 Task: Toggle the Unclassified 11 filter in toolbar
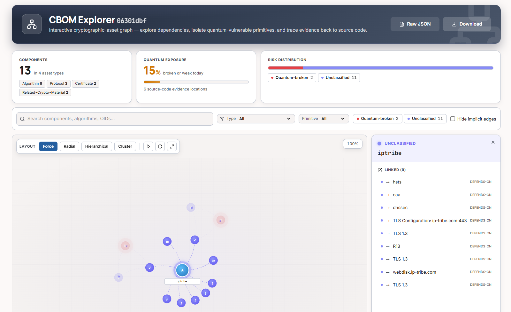(425, 119)
